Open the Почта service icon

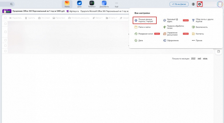[67, 4]
